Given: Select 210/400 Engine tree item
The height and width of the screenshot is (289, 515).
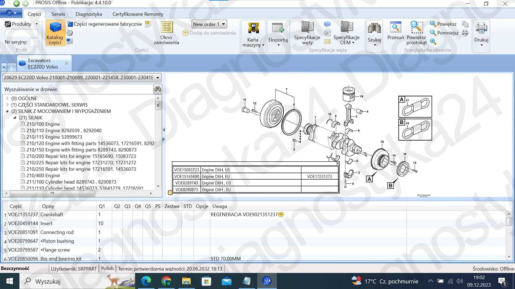Looking at the screenshot, I should (x=43, y=176).
